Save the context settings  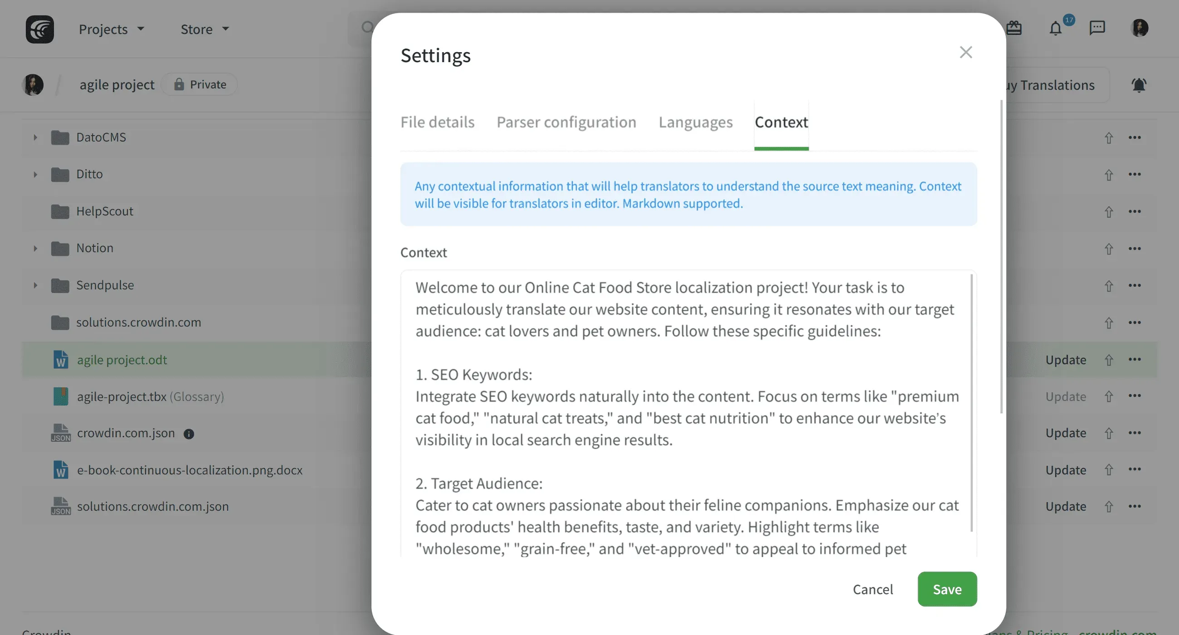tap(946, 589)
